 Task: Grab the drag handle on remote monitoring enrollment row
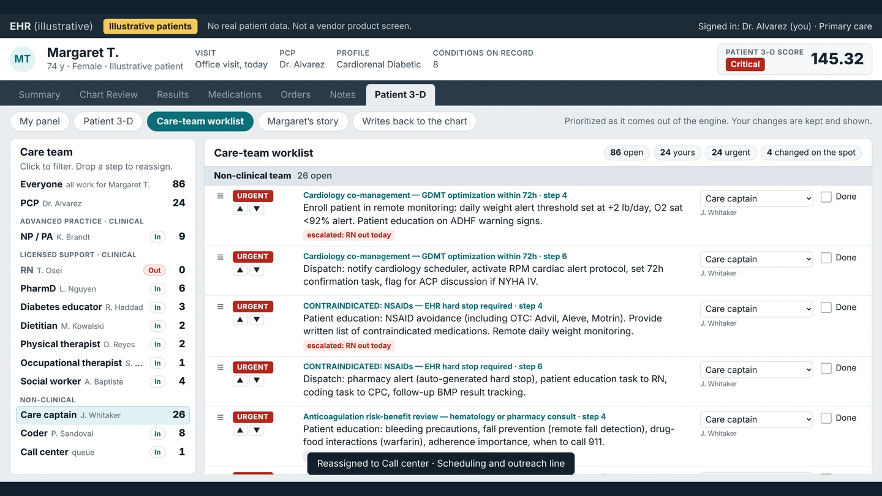pos(221,196)
